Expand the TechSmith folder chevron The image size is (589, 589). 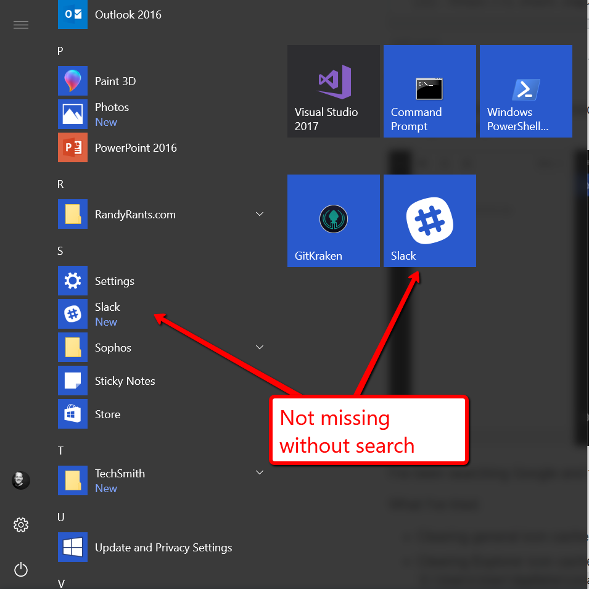[x=260, y=472]
